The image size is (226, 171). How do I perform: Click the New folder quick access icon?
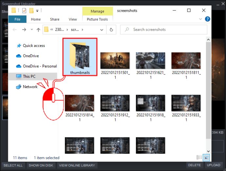pos(31,11)
